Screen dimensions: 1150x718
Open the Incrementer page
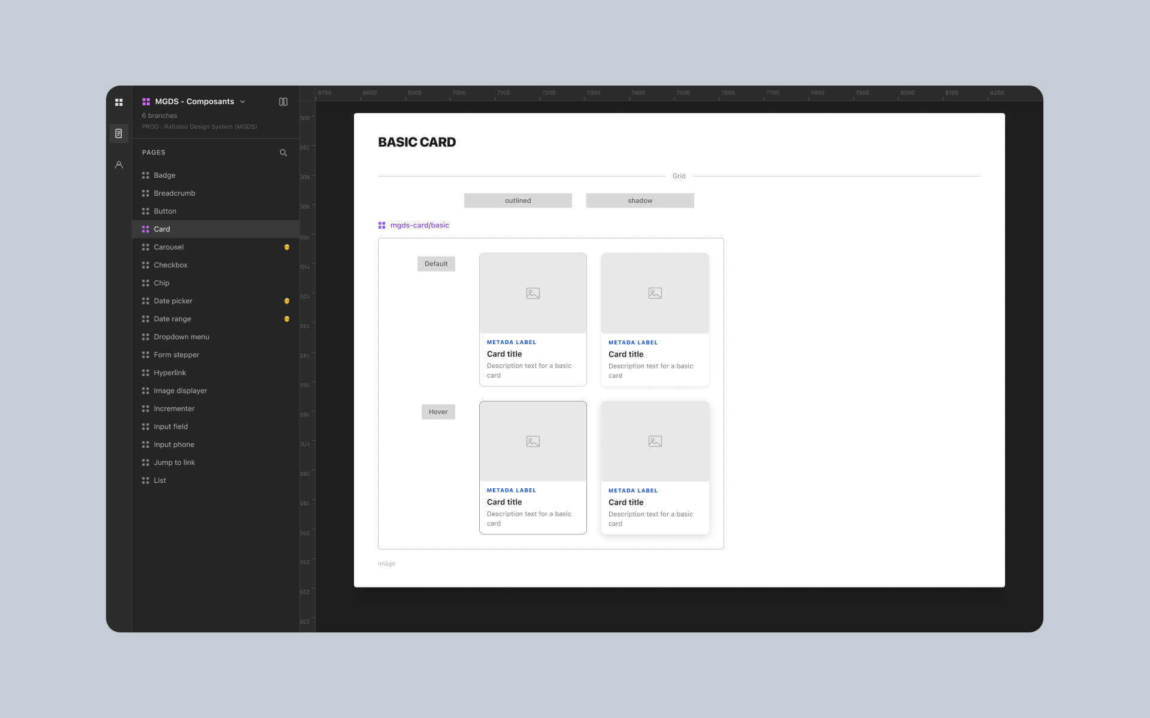(x=216, y=409)
